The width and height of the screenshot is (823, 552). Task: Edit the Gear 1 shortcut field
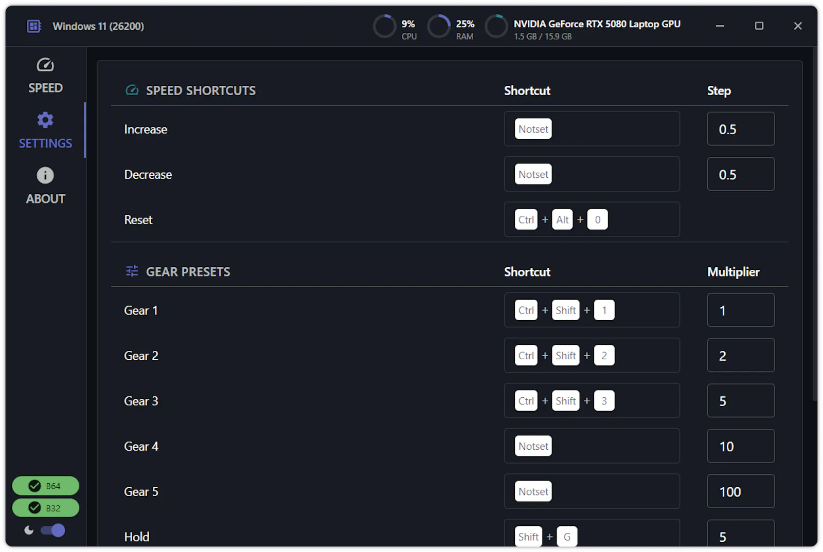pos(592,310)
